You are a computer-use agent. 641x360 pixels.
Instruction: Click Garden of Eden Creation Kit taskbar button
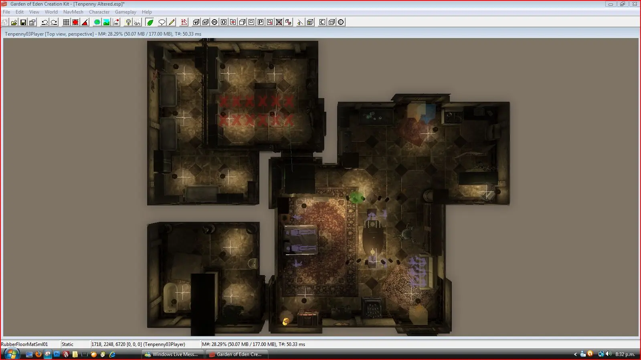click(x=237, y=354)
